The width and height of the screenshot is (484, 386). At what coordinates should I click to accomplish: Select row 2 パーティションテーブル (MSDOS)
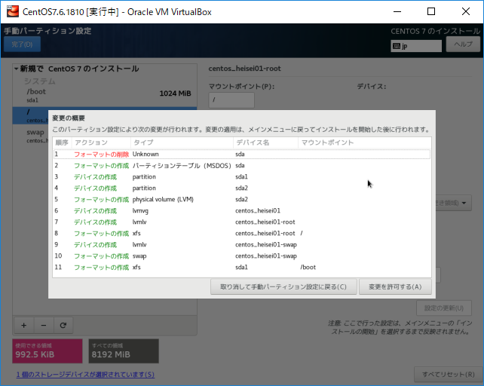[x=242, y=166]
